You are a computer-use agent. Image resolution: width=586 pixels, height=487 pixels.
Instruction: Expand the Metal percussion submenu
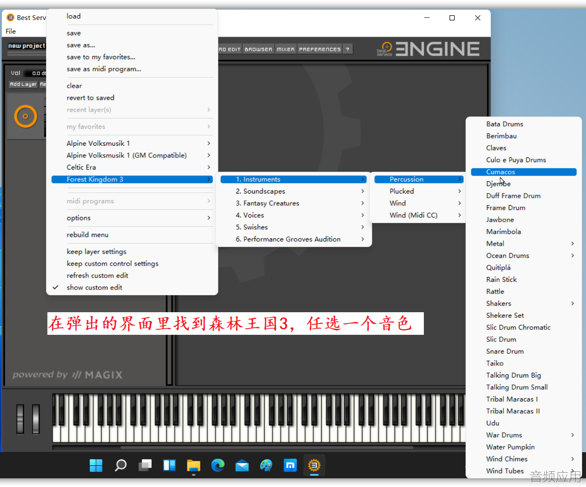click(524, 243)
